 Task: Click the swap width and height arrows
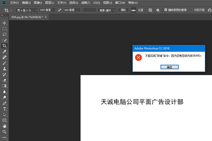click(59, 10)
